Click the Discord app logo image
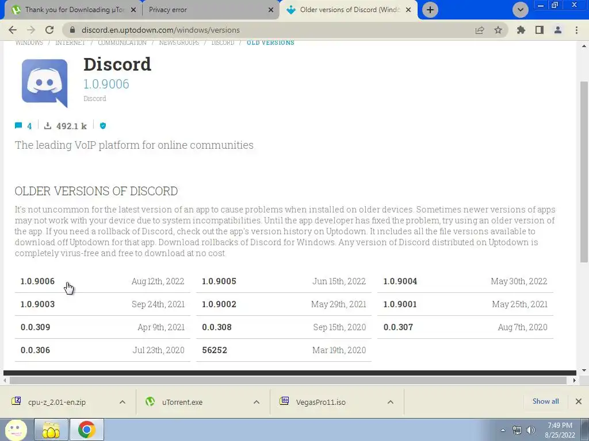 pos(45,83)
